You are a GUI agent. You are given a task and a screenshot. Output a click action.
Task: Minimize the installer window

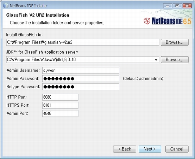pyautogui.click(x=168, y=6)
